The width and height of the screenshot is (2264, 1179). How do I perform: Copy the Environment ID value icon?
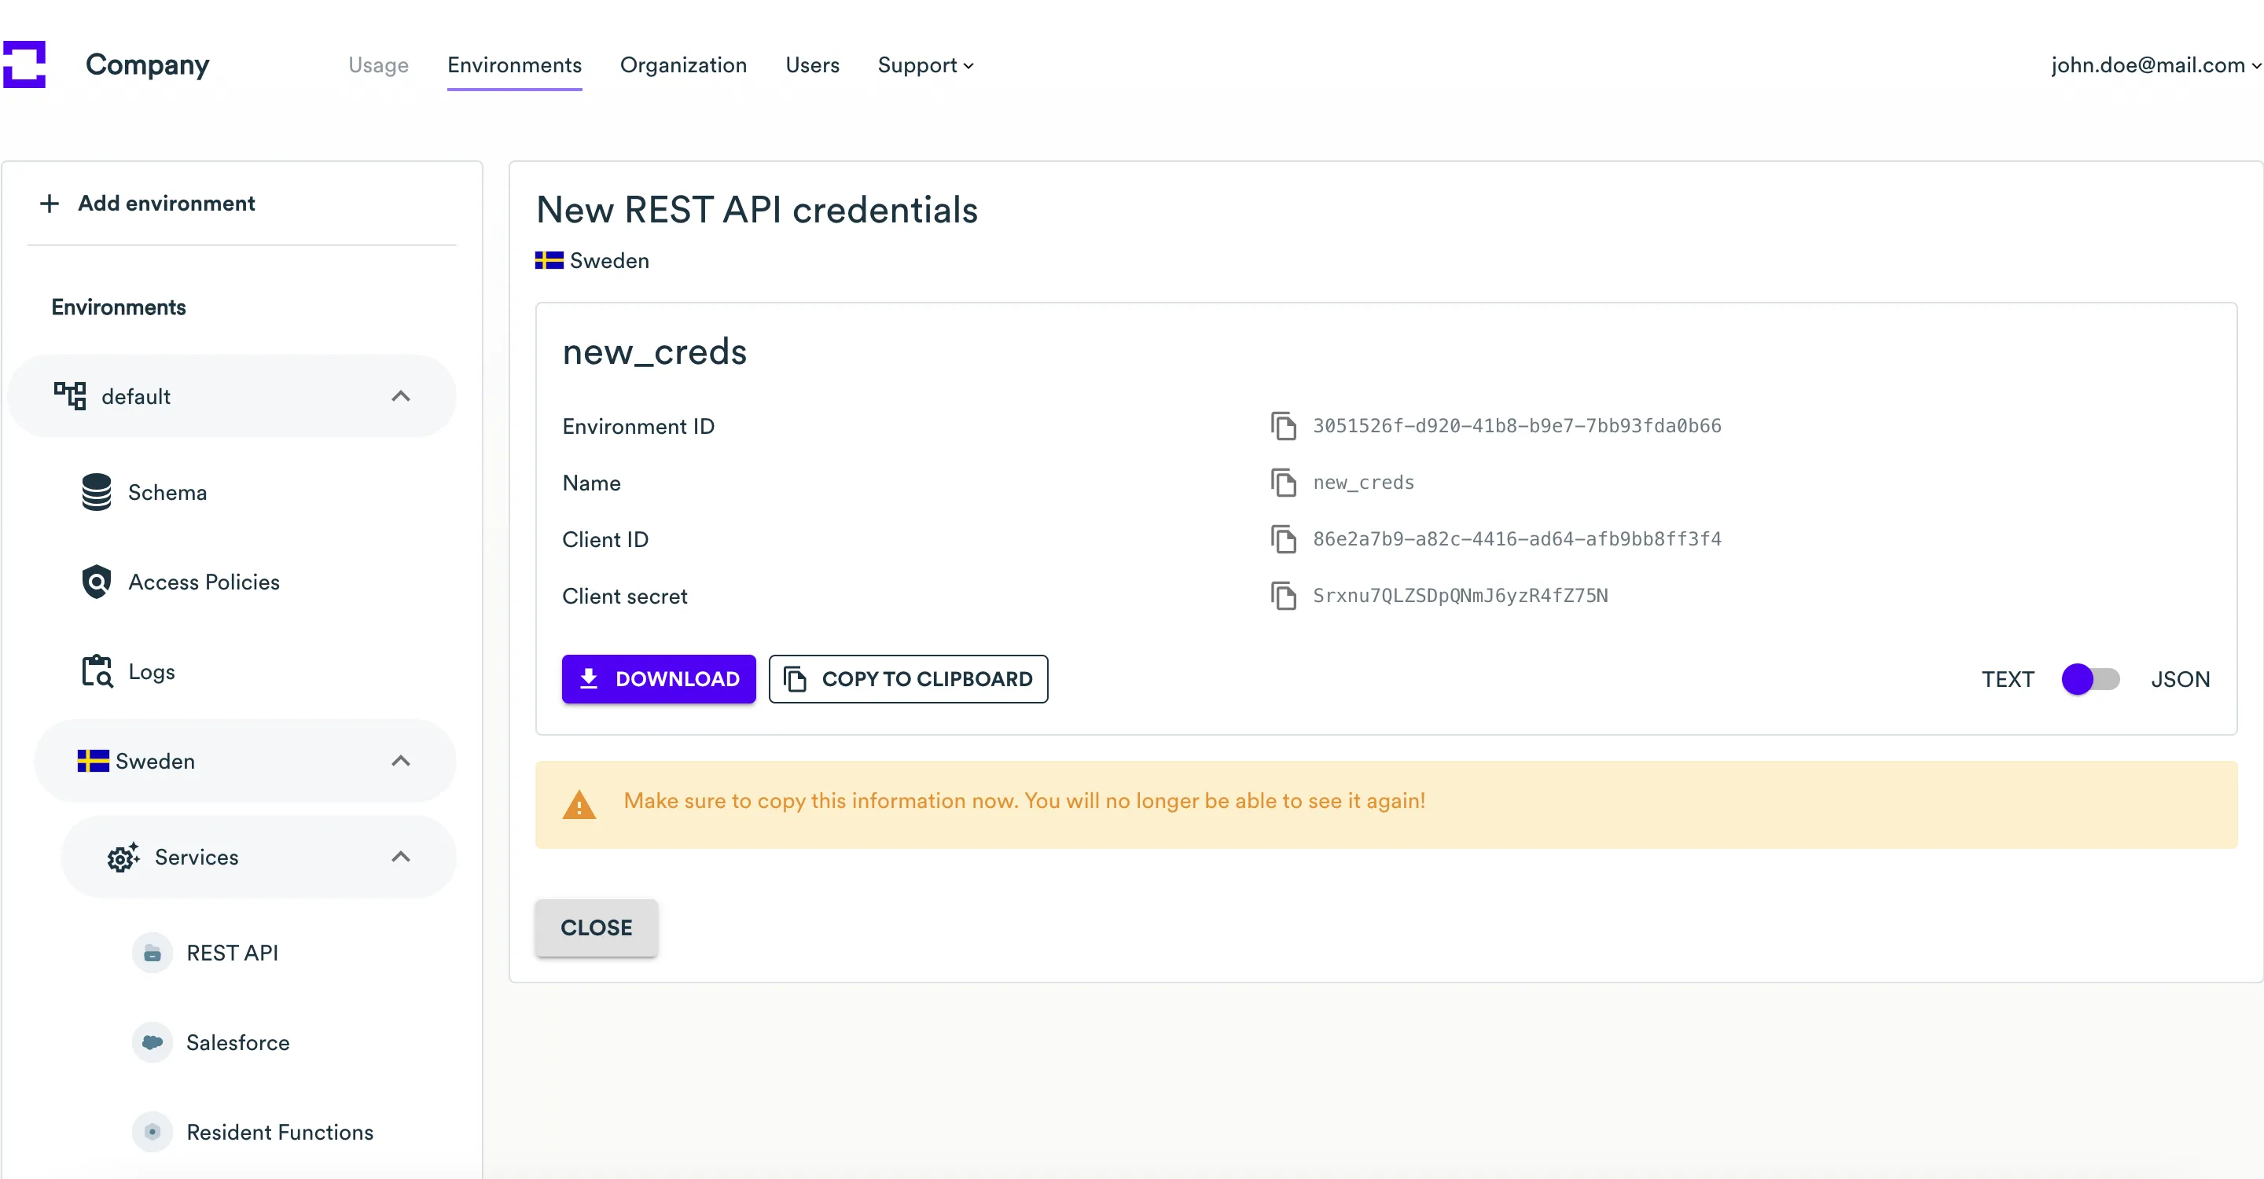1283,426
